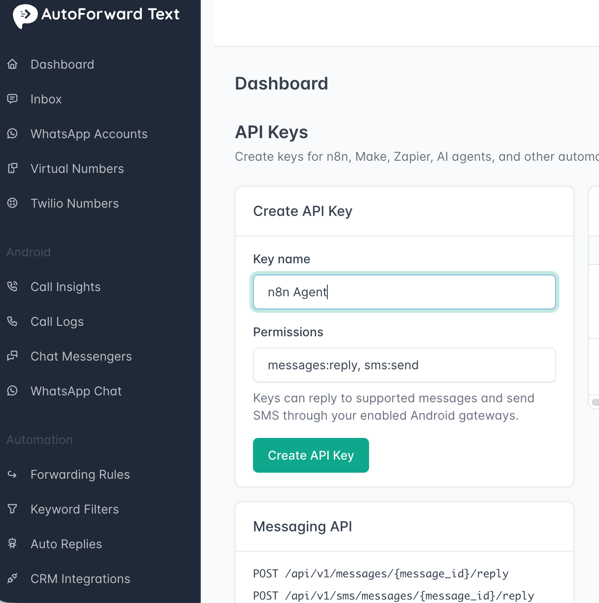Click the 'Keys can reply to supported messages' help text
This screenshot has height=603, width=599.
coord(394,407)
